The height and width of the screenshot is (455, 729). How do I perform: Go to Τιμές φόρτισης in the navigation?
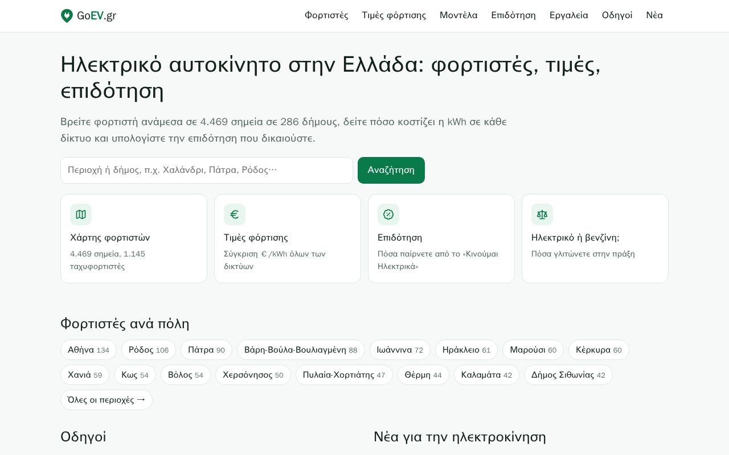(x=394, y=15)
